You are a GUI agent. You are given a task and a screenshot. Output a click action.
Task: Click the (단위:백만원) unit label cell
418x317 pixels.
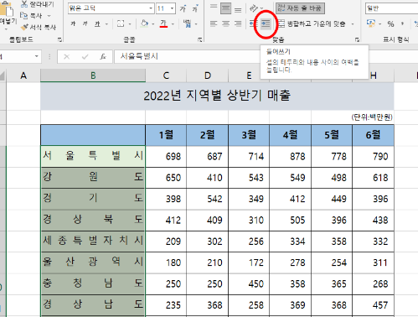click(x=373, y=117)
